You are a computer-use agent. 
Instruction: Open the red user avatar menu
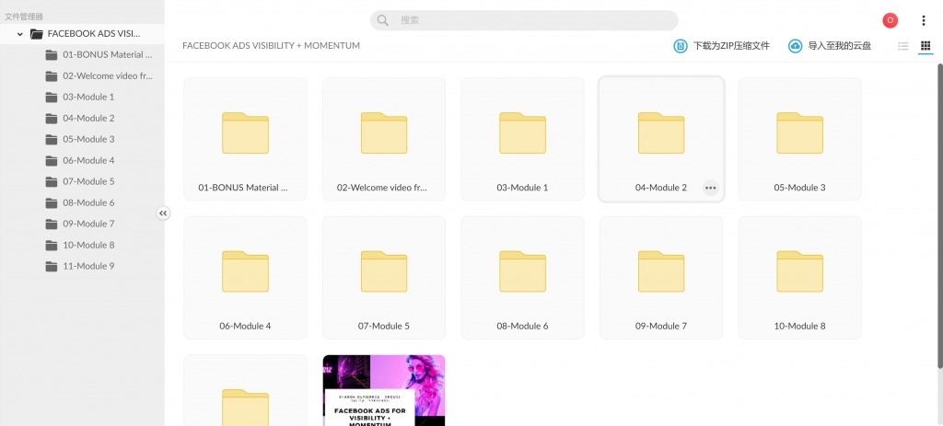[x=891, y=20]
